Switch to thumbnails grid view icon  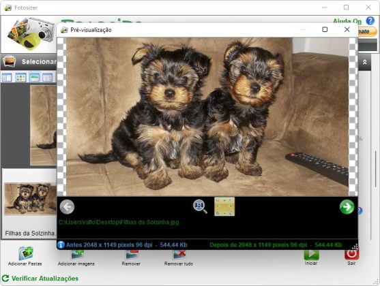20,78
